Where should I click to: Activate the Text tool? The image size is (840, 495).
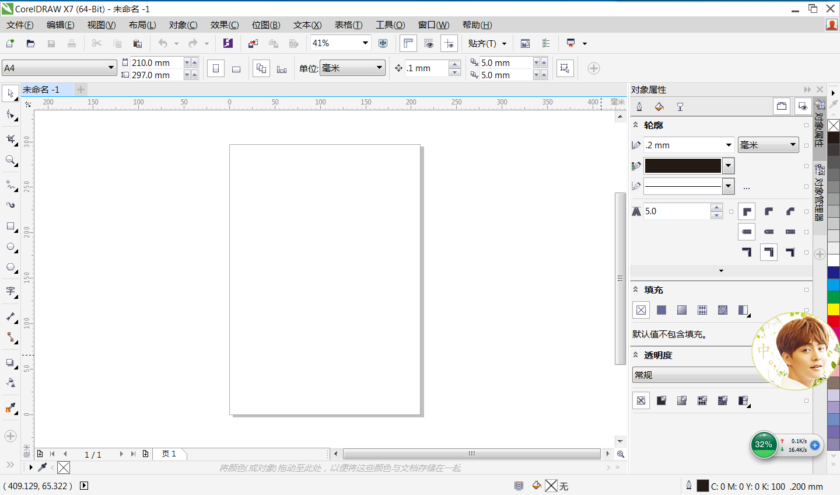[10, 291]
